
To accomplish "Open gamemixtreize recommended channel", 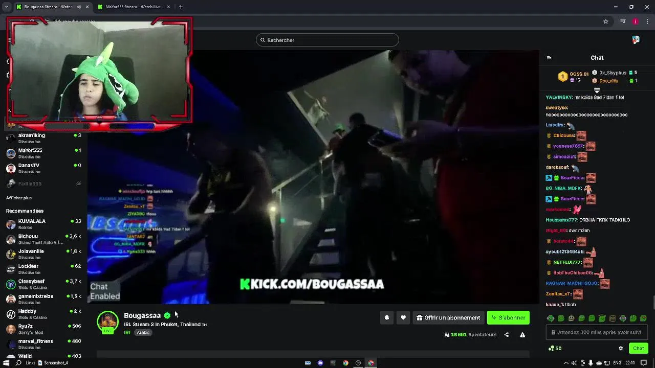I will pos(43,299).
